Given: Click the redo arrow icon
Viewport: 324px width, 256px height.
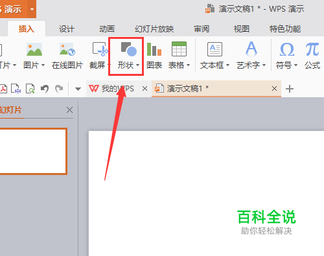Looking at the screenshot, I should click(x=59, y=89).
